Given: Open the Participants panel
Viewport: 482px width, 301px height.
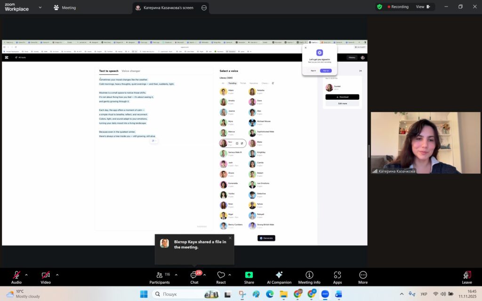Looking at the screenshot, I should 160,276.
